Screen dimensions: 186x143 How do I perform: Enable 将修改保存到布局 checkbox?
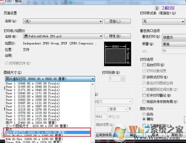pyautogui.click(x=144, y=101)
